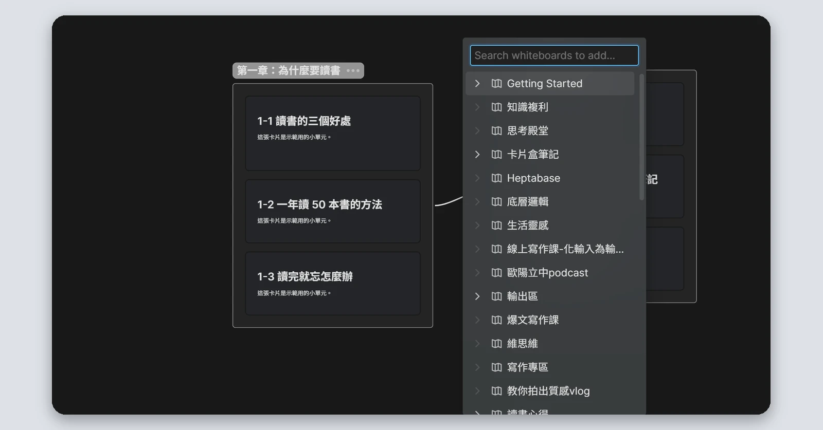Open the three-dot menu on 第一章 section
823x430 pixels.
coord(353,70)
